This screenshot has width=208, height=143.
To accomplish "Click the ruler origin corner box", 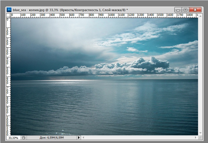I will pos(8,16).
